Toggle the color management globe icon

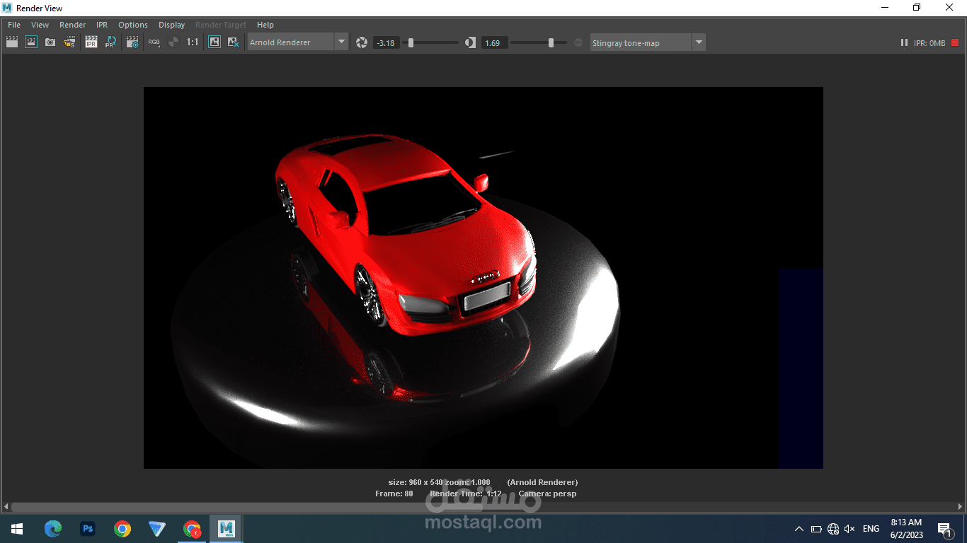tap(578, 42)
